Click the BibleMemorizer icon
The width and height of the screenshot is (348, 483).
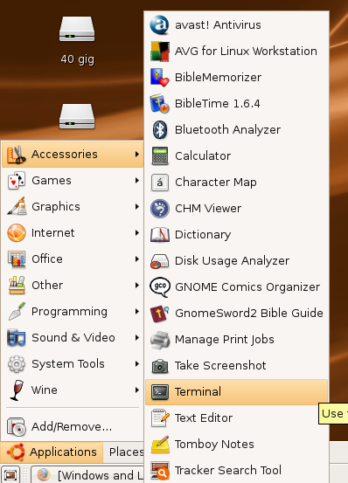[159, 78]
